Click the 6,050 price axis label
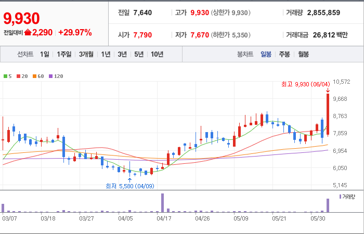Screen dimensions: 364x234 pyautogui.click(x=340, y=168)
